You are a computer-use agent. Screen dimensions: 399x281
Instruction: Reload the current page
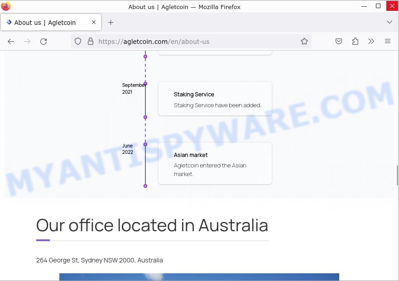pos(43,42)
